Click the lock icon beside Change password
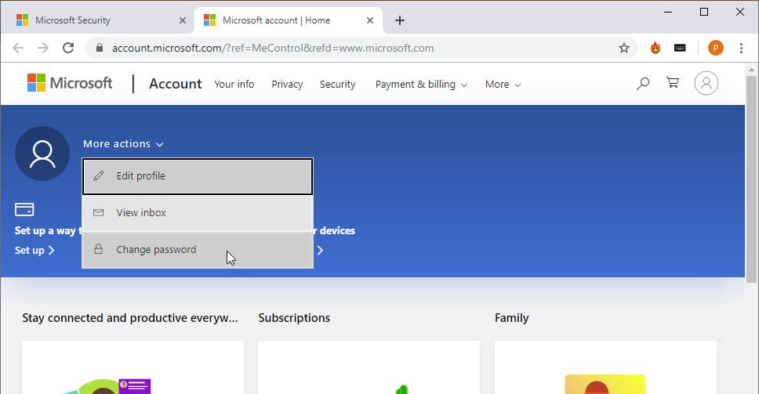Image resolution: width=759 pixels, height=394 pixels. [98, 249]
